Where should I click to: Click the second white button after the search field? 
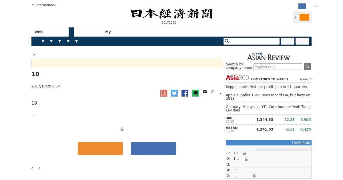coord(302,41)
